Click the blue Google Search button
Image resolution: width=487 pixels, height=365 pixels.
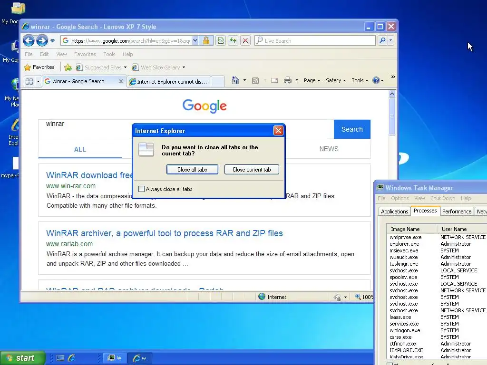352,129
